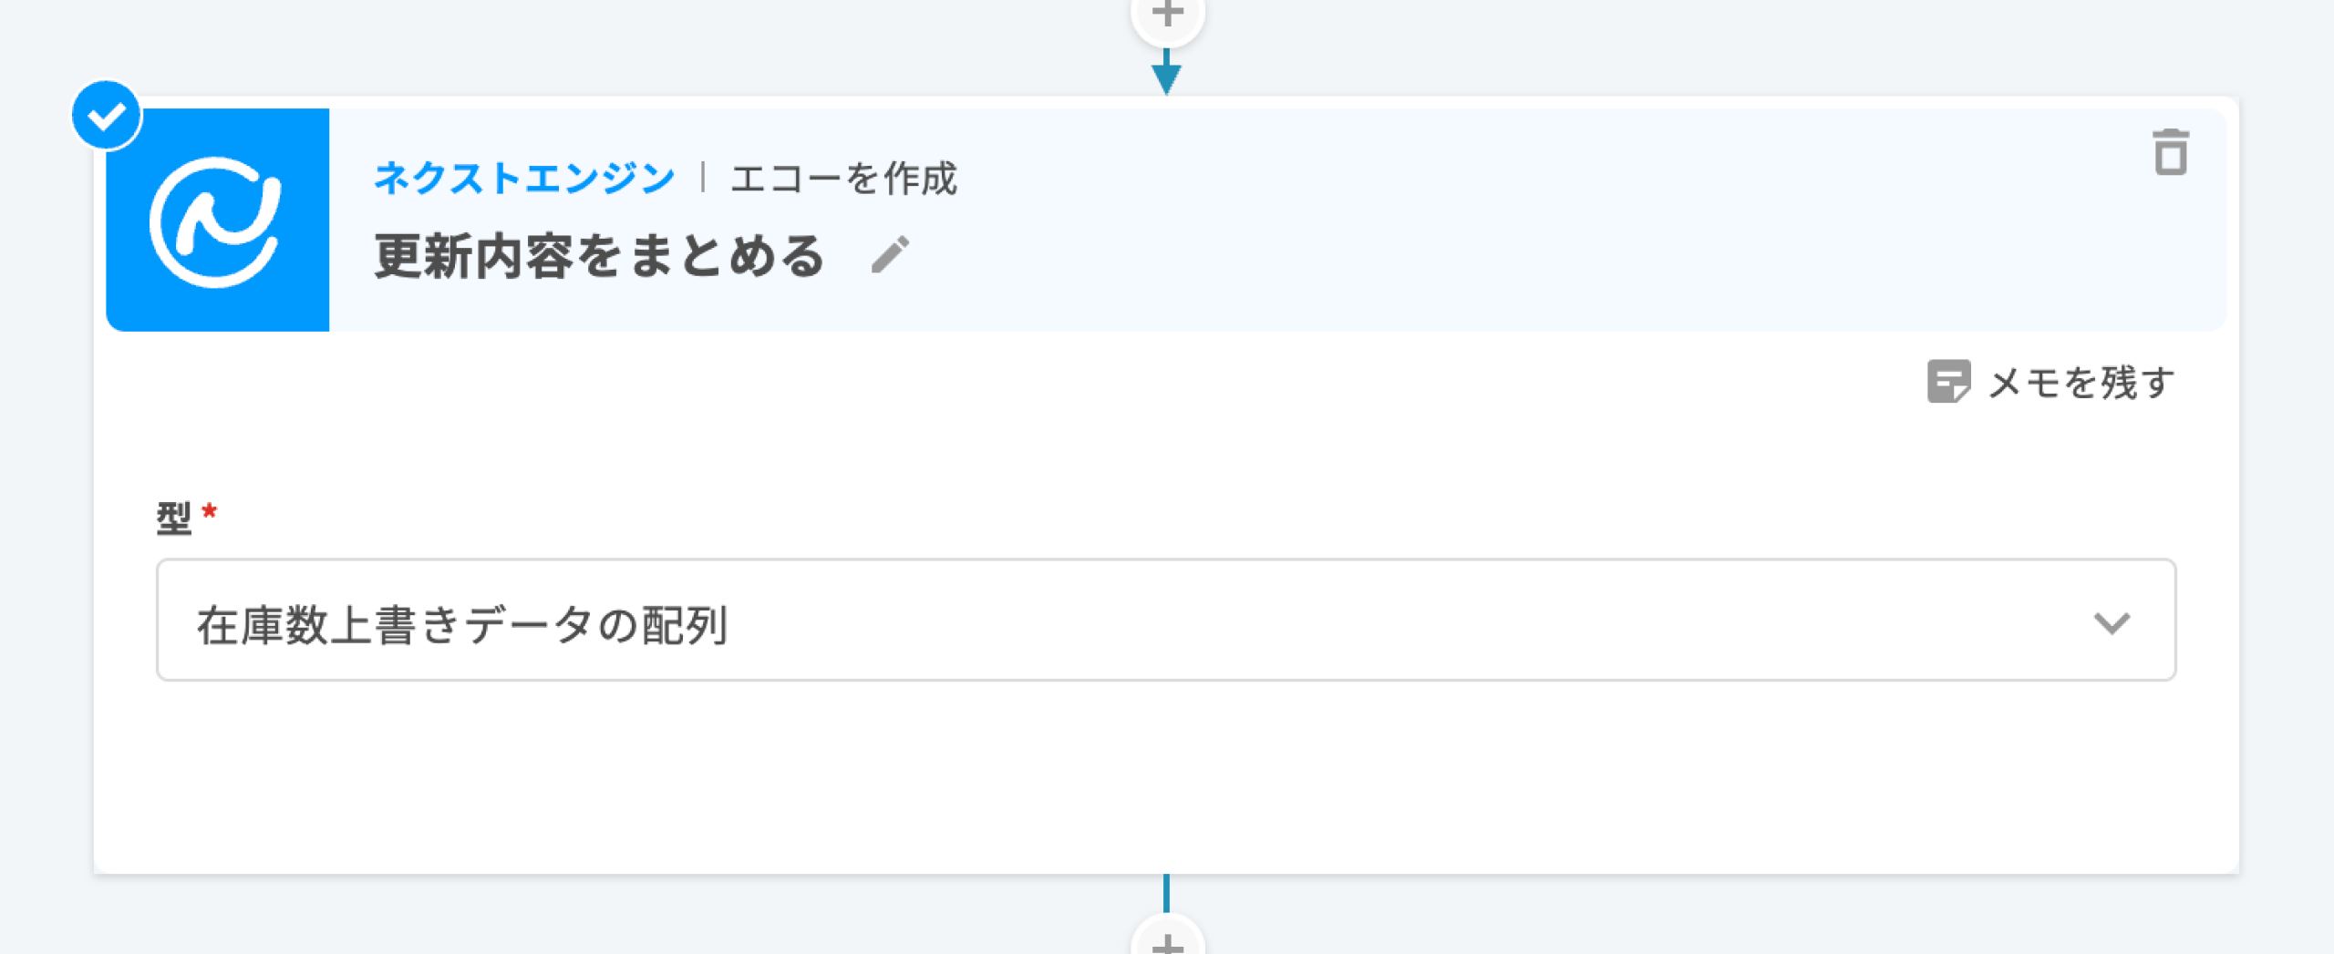This screenshot has width=2334, height=954.
Task: Click the connector line below the card
Action: [x=1166, y=892]
